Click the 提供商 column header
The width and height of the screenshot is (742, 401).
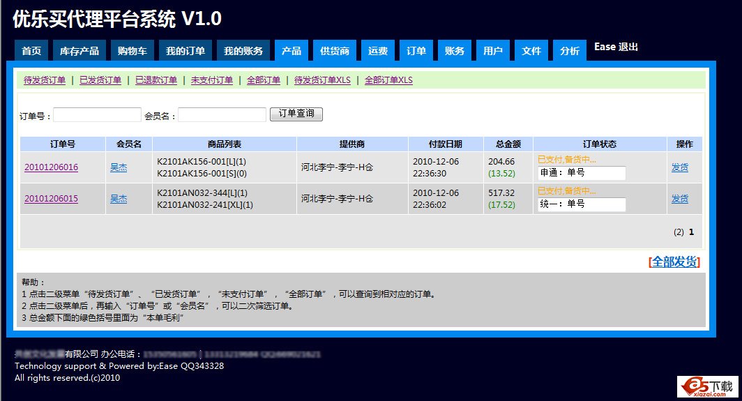[352, 144]
